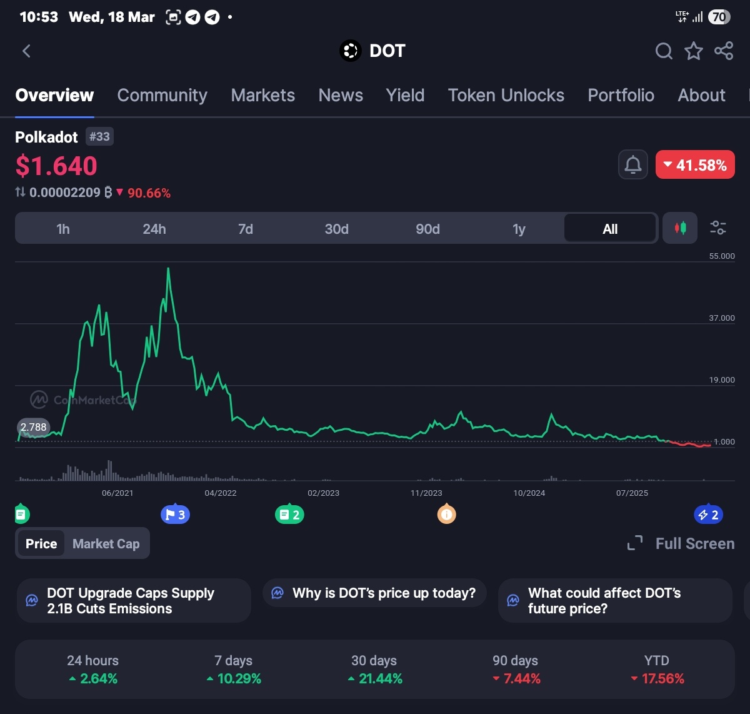Viewport: 750px width, 714px height.
Task: Switch to the Markets tab
Action: (x=263, y=95)
